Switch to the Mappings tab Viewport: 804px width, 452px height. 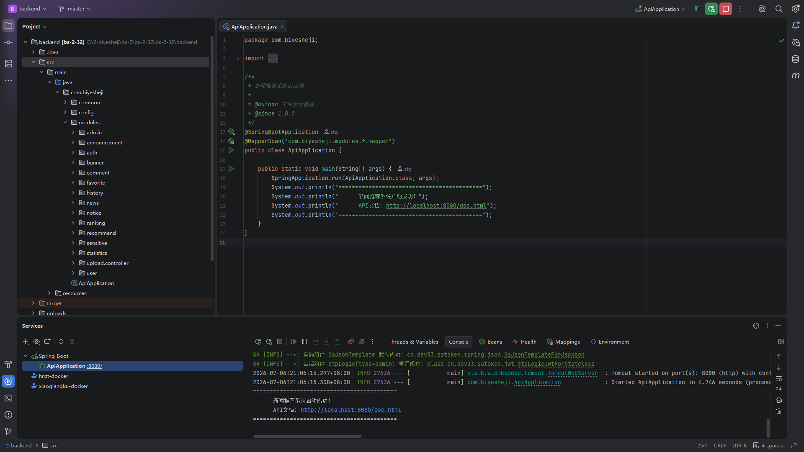pos(563,342)
